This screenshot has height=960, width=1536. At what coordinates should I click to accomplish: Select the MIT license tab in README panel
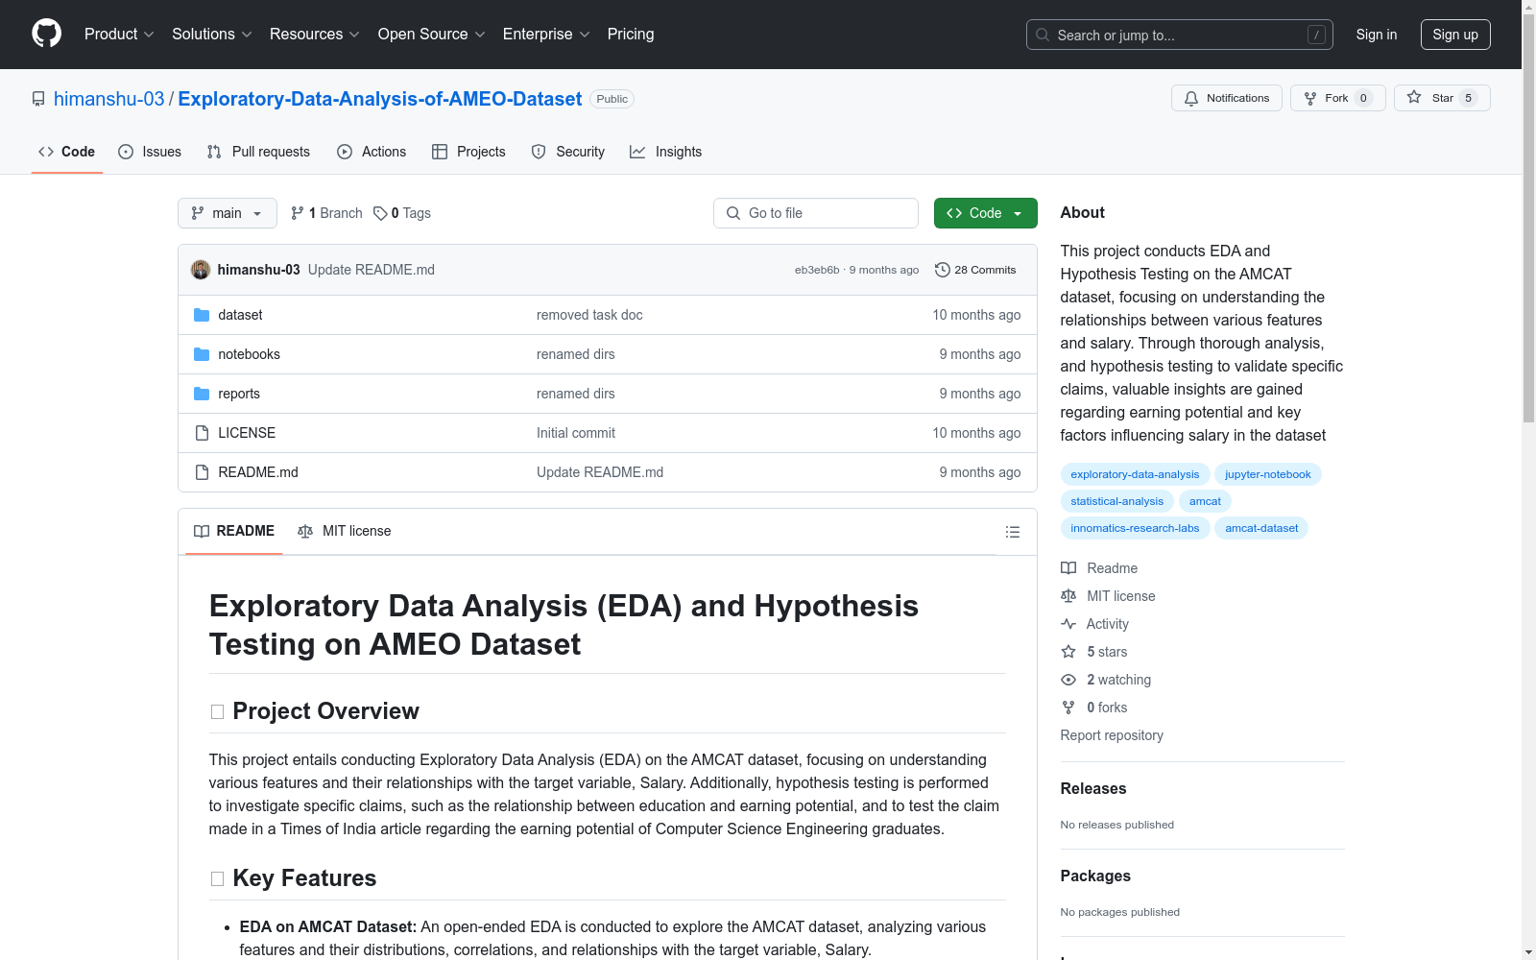pos(345,531)
